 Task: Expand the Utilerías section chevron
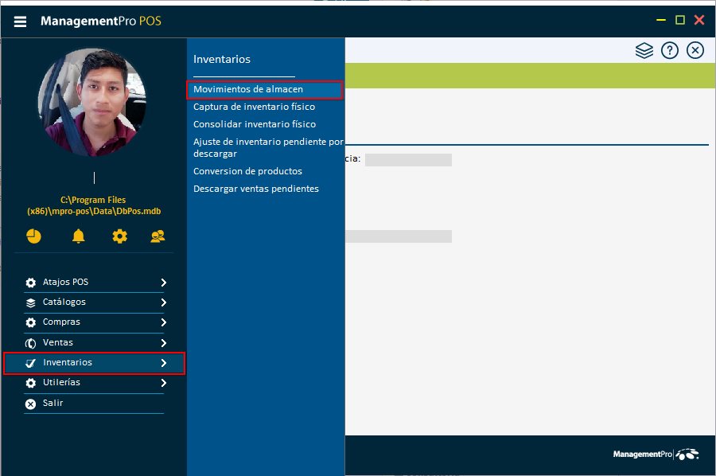point(162,382)
